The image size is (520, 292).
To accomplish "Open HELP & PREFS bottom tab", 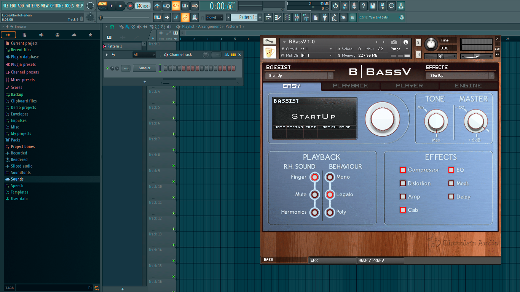I will point(380,260).
